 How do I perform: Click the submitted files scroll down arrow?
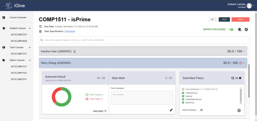click(241, 103)
